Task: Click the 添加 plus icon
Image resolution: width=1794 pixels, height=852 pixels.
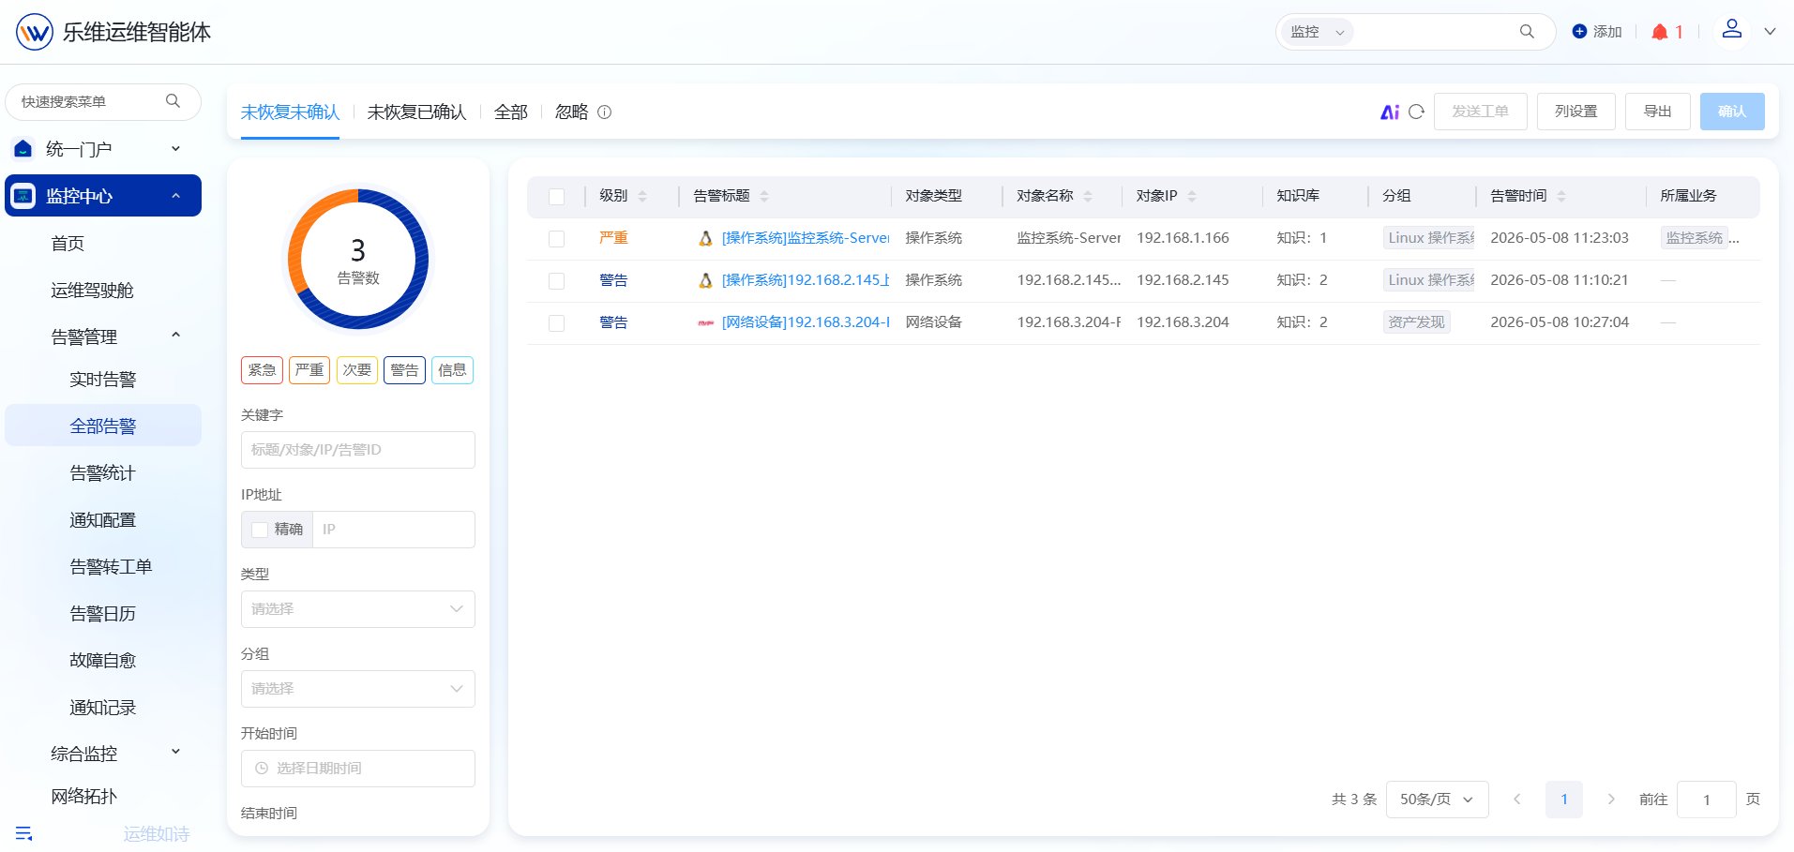Action: [1579, 32]
